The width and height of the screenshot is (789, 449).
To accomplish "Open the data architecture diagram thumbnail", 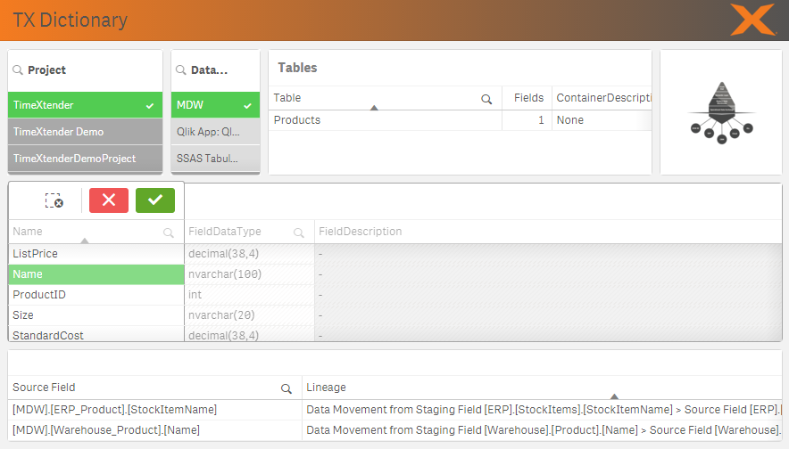I will click(x=721, y=112).
